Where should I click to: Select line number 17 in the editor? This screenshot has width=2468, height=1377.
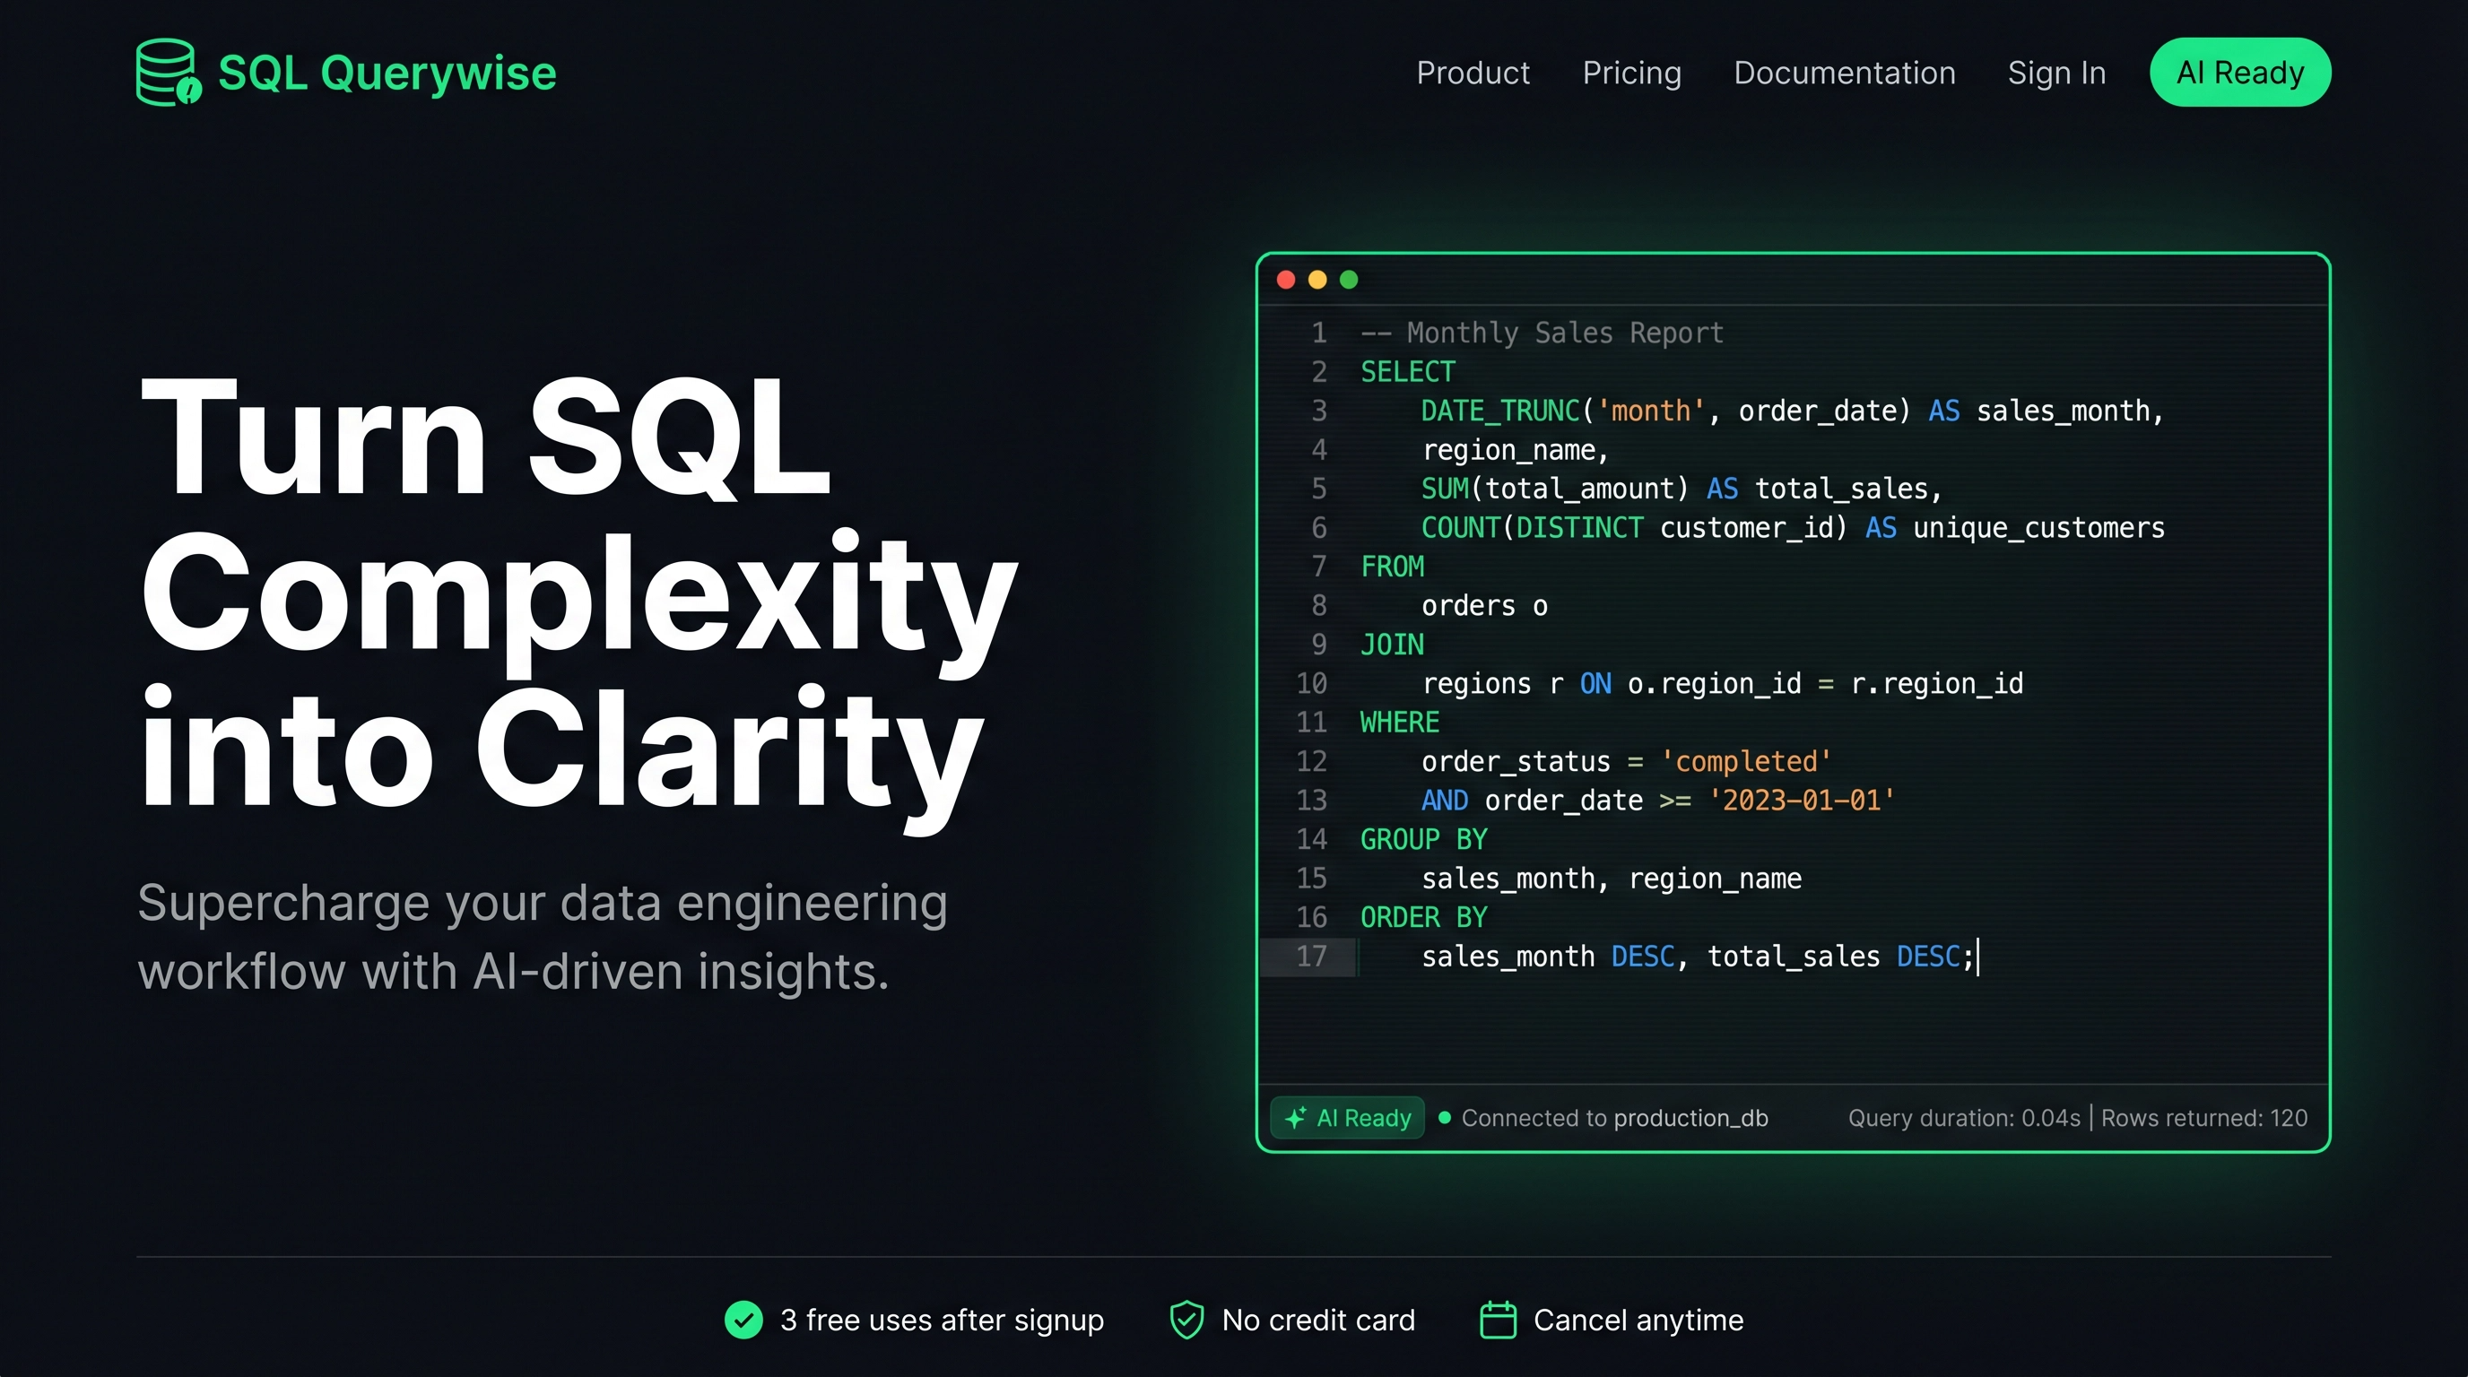click(x=1313, y=957)
